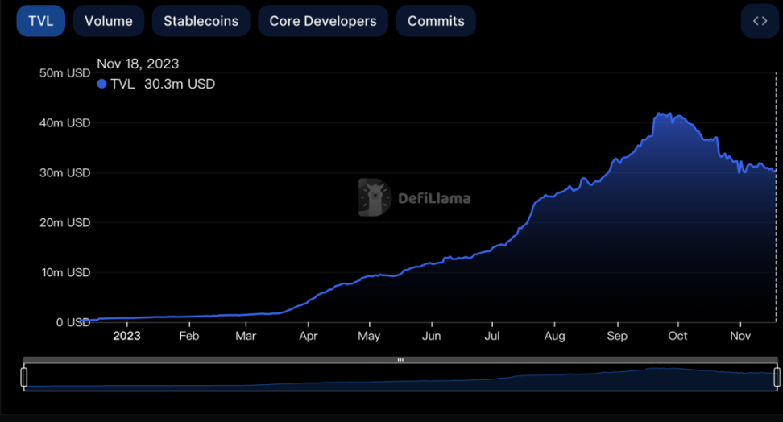
Task: Show Commits data on the chart
Action: point(436,21)
